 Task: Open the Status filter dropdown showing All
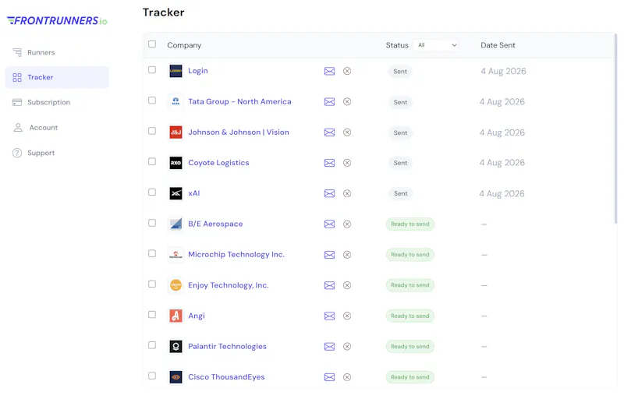[x=436, y=45]
